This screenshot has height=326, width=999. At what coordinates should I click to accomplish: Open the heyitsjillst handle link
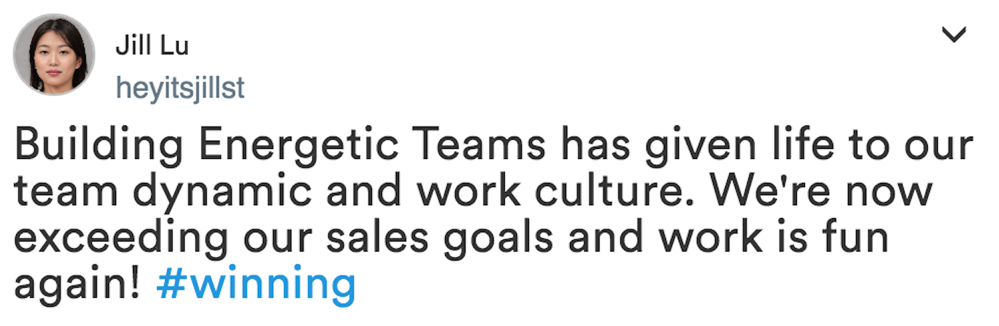coord(180,87)
